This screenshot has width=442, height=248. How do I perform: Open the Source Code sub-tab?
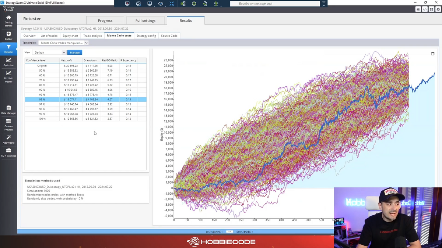[x=169, y=36]
